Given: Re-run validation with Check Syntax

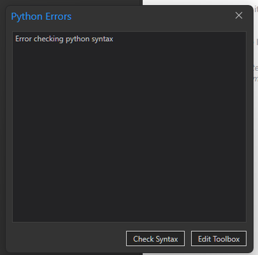Looking at the screenshot, I should coord(155,238).
